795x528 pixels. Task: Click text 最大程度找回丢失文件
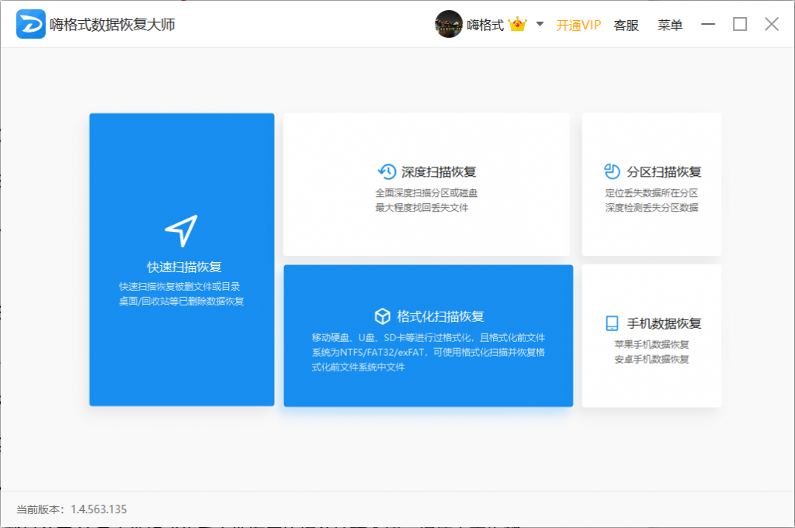click(x=422, y=208)
